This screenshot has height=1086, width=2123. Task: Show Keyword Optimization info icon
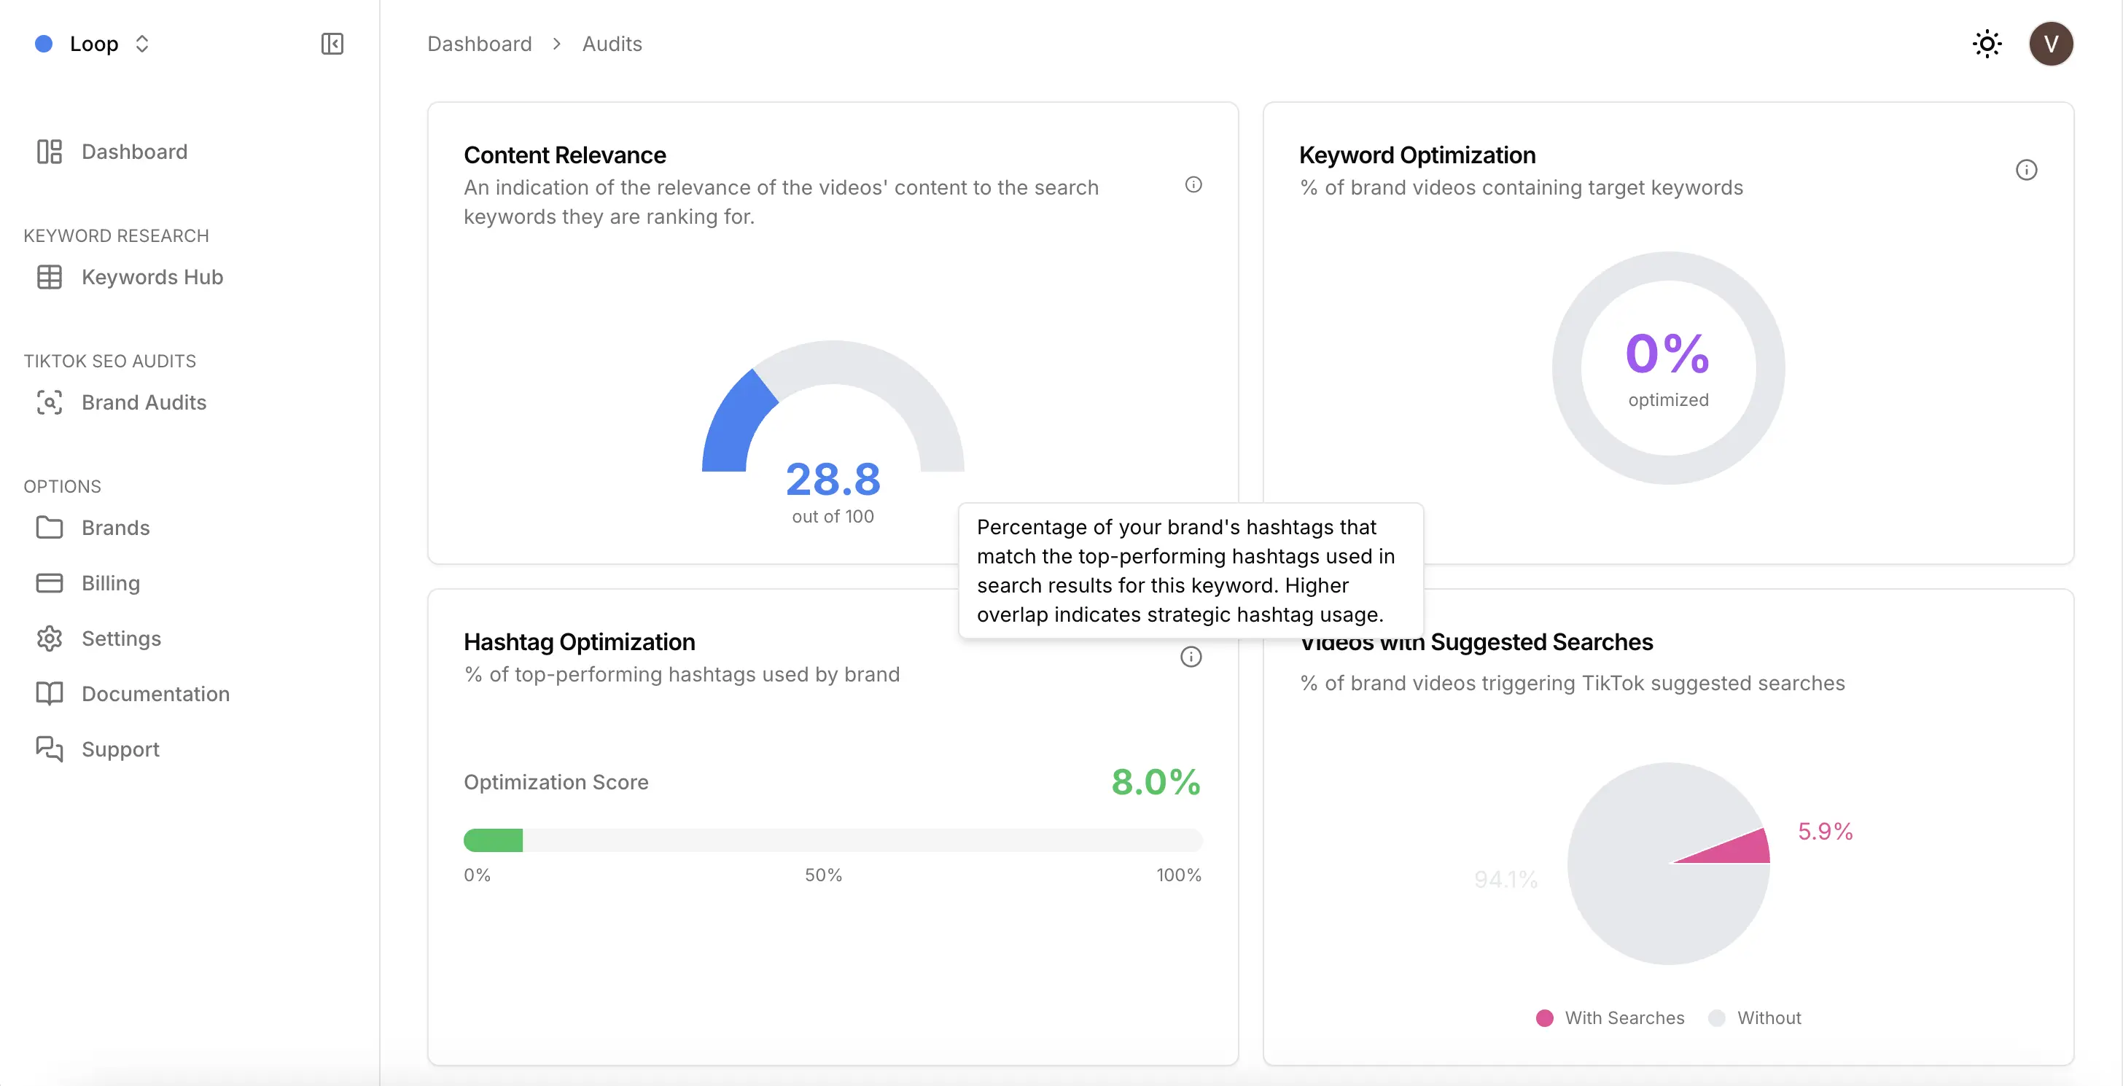[2027, 170]
